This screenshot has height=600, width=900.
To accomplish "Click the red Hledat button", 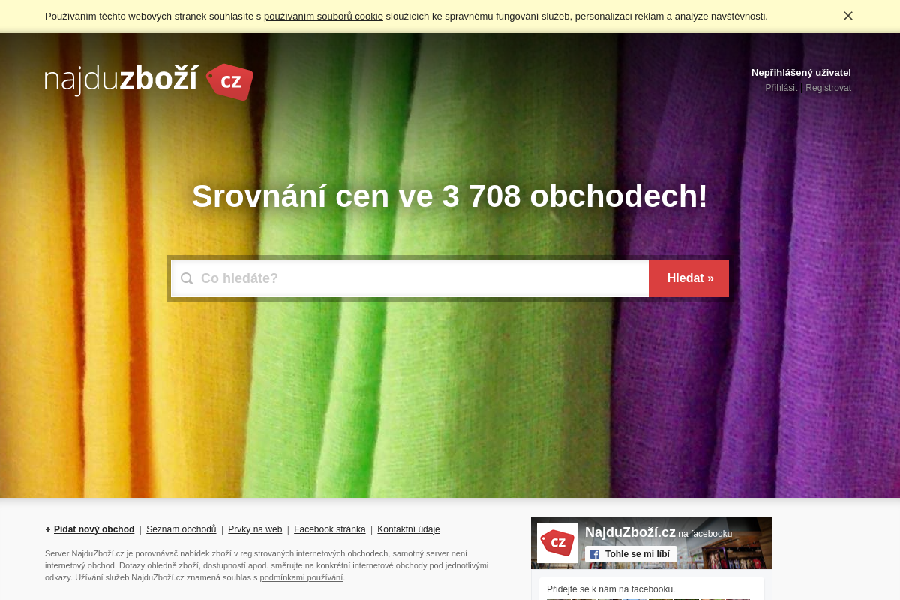I will pos(689,278).
